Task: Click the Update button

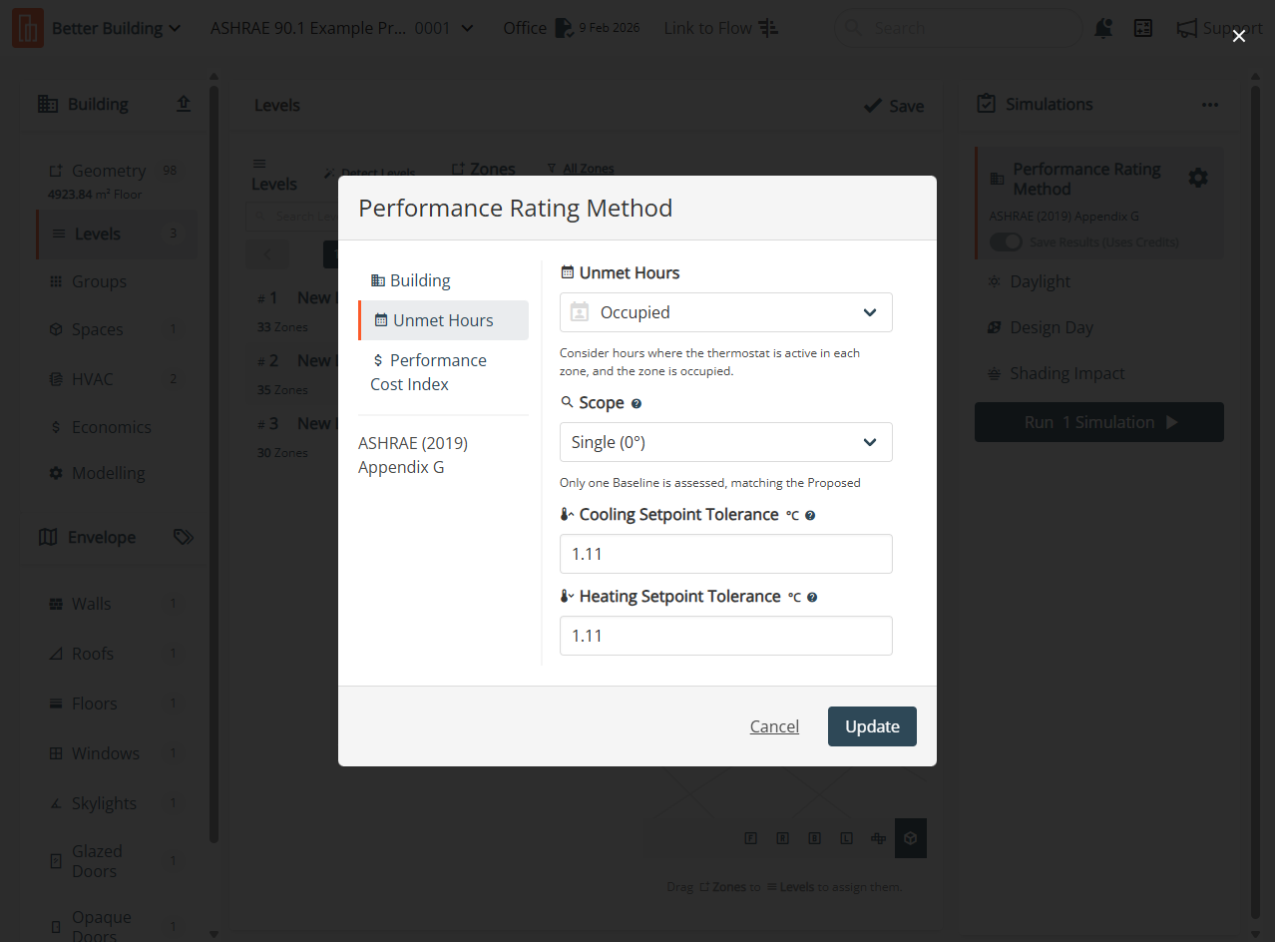Action: pyautogui.click(x=872, y=726)
